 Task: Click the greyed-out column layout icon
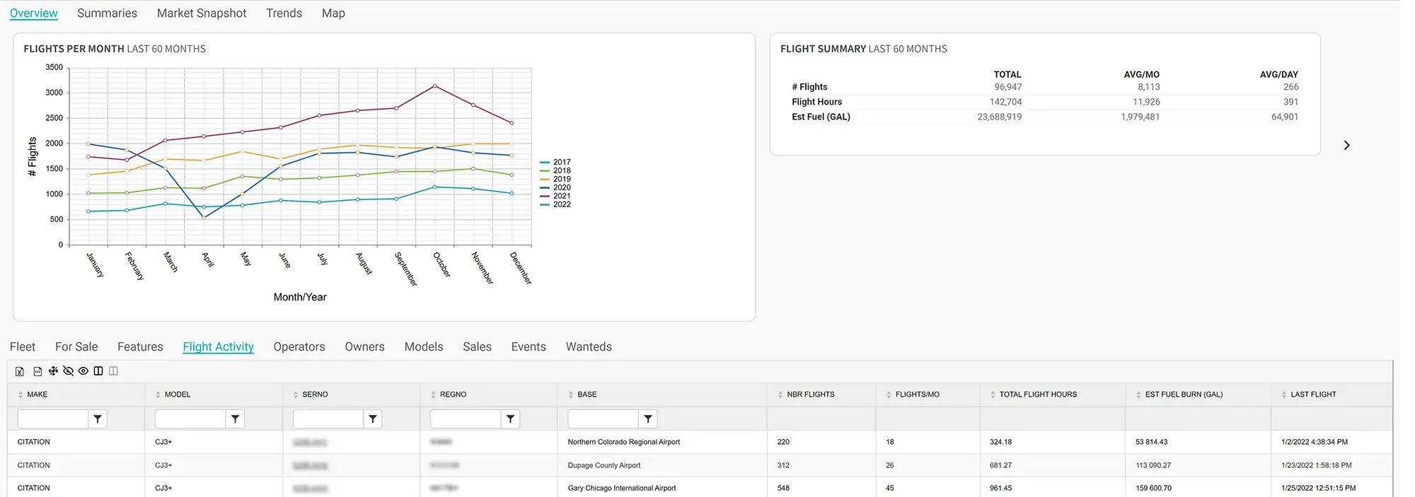click(x=113, y=370)
